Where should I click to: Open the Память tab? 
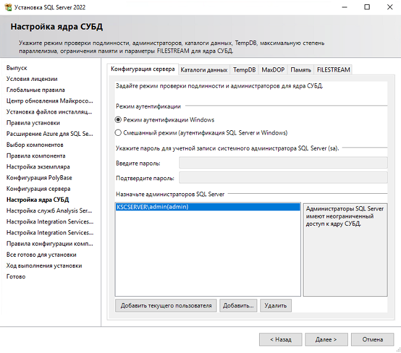(x=301, y=70)
